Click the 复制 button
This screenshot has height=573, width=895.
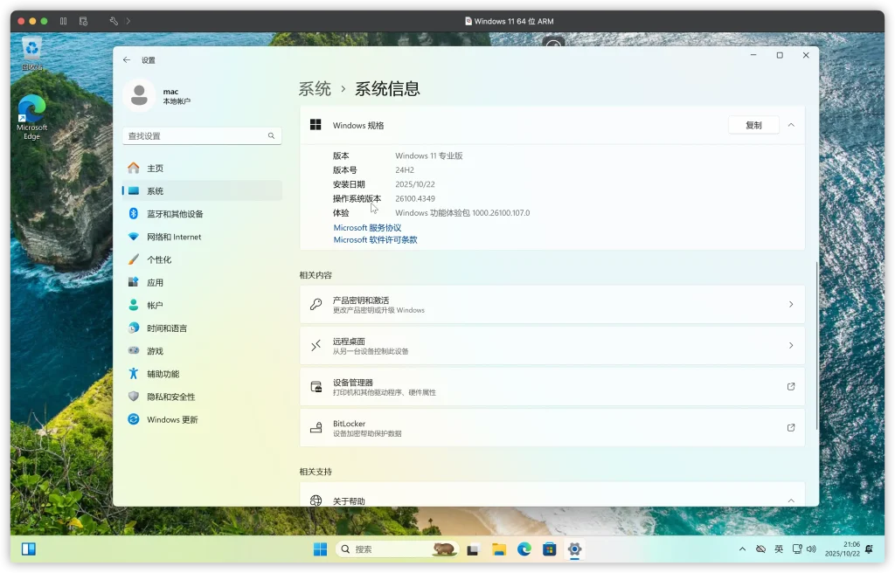coord(753,125)
